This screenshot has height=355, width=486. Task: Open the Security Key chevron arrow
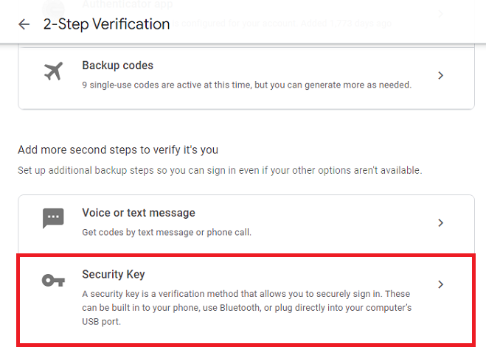(440, 284)
